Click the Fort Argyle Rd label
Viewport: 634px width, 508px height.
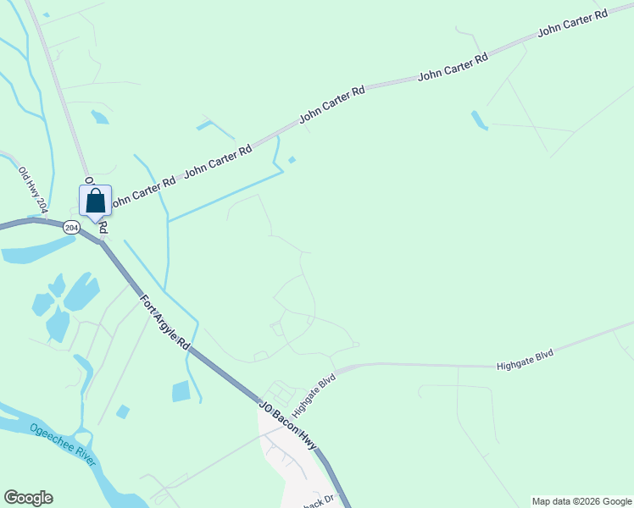(164, 322)
